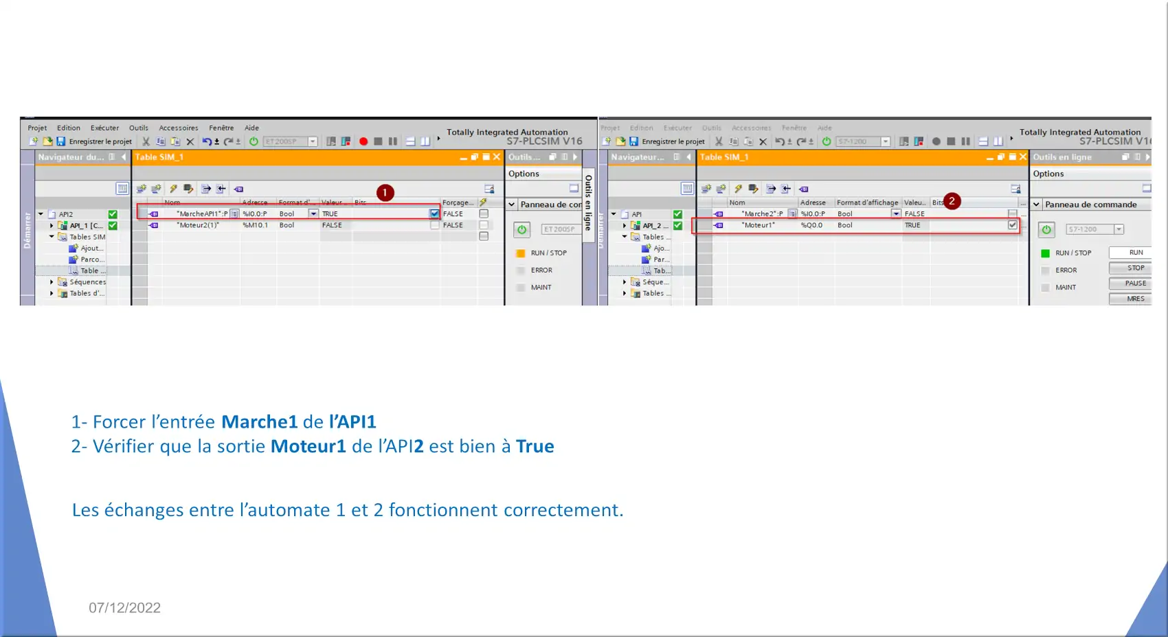
Task: Click the delete X icon in ET200SP toolbar
Action: tap(190, 141)
